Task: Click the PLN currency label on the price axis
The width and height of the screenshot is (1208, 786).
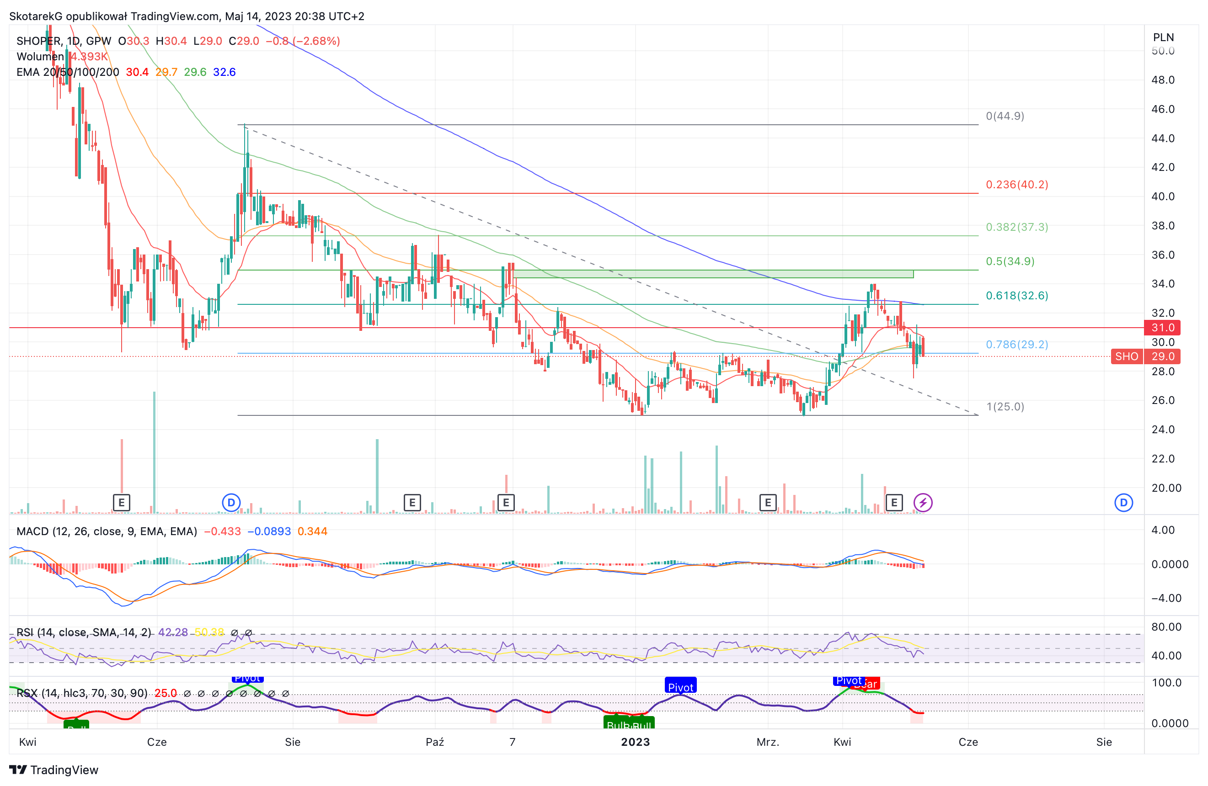Action: click(x=1163, y=37)
